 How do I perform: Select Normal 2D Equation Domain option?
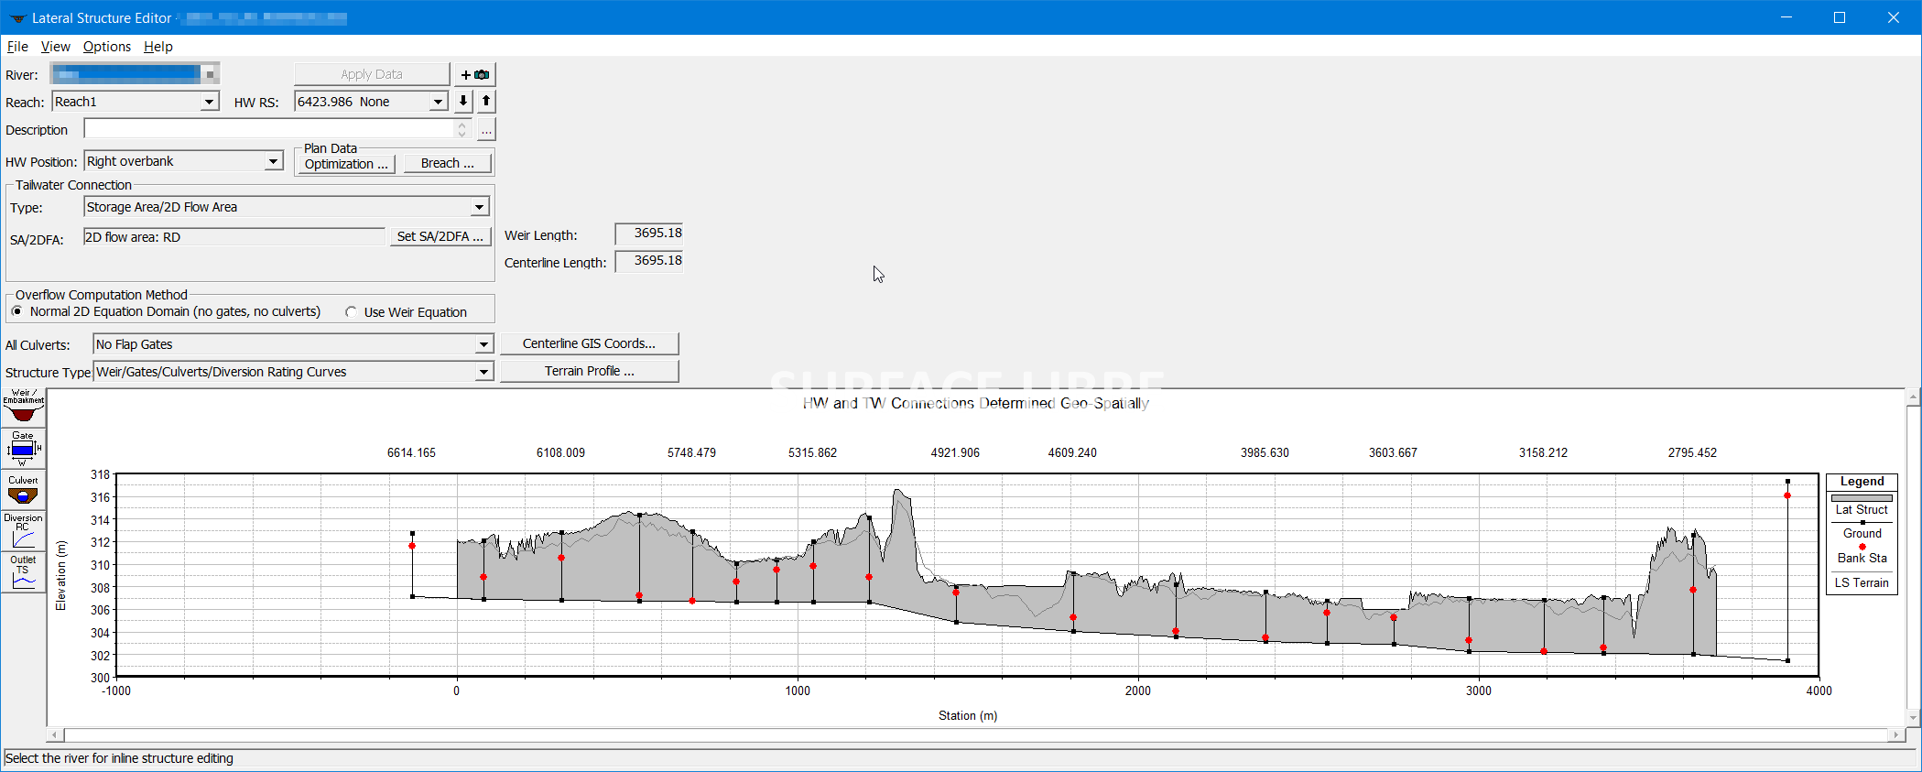(17, 312)
